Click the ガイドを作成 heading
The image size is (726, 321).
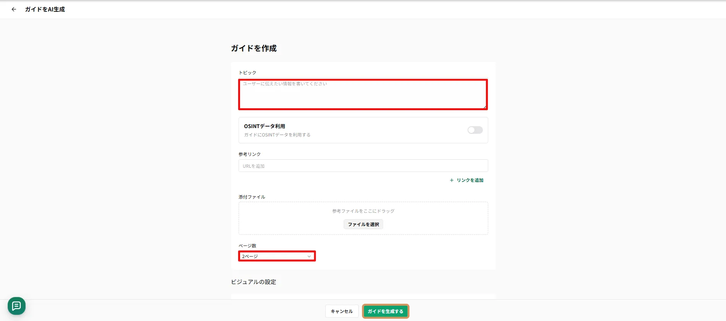253,48
